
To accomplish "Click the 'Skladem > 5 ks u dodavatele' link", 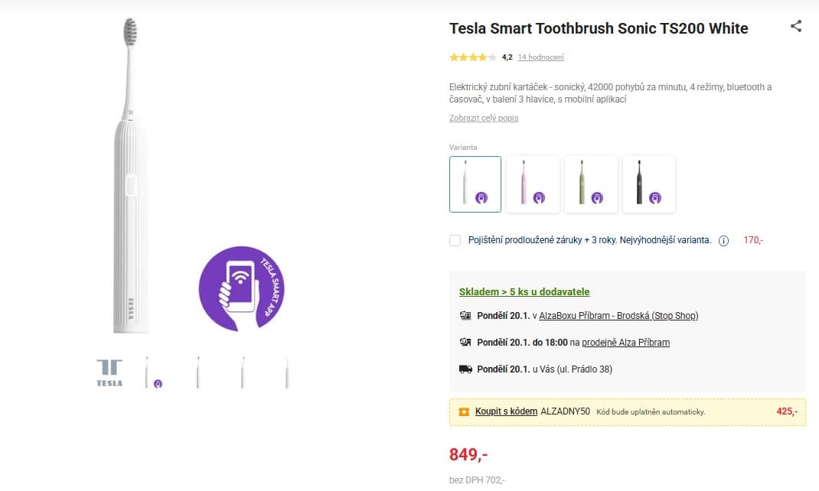I will [524, 291].
